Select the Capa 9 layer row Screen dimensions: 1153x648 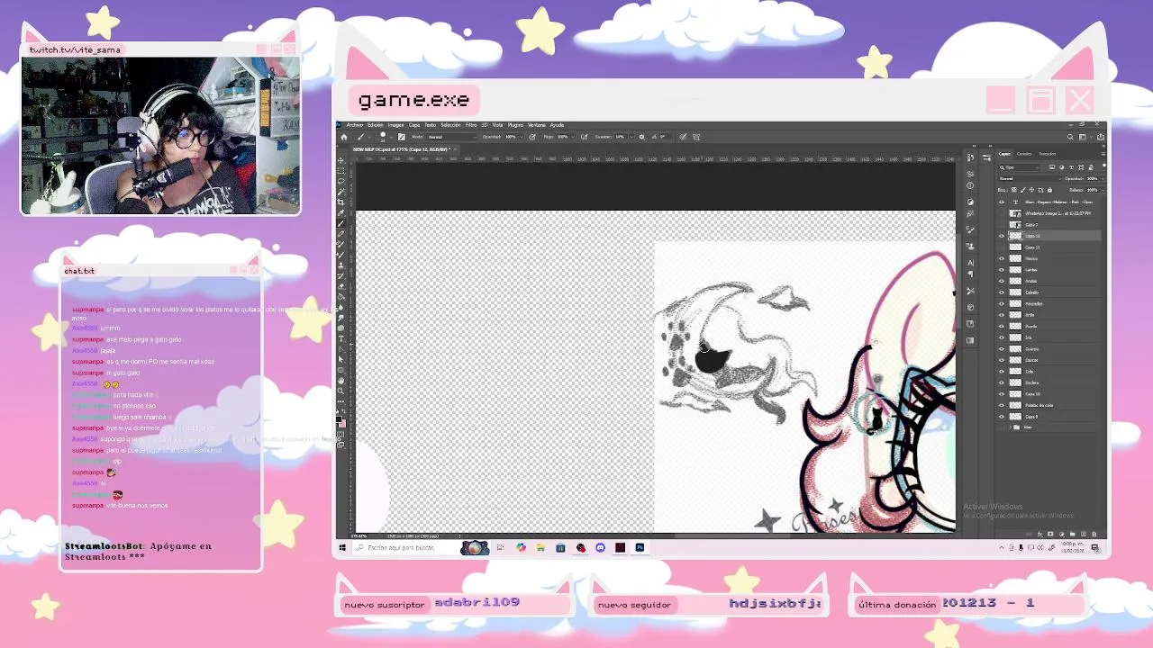pyautogui.click(x=1049, y=417)
